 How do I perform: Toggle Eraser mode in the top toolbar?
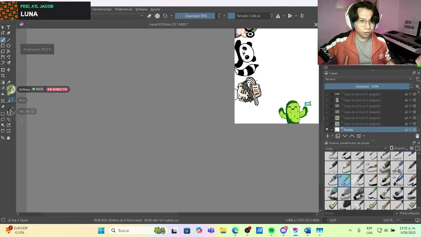pos(149,16)
